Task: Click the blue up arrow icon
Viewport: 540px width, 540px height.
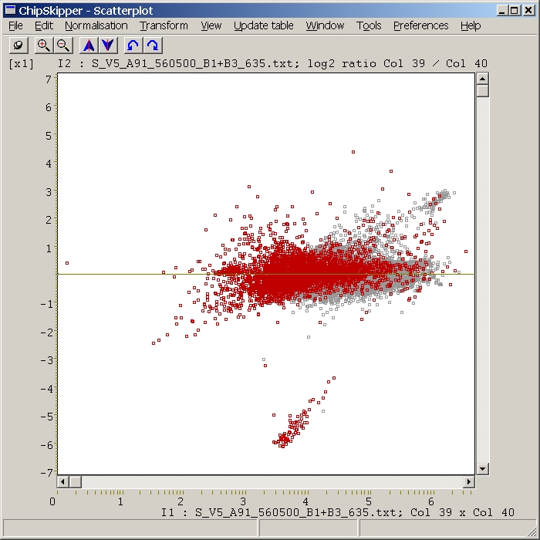Action: click(x=89, y=46)
